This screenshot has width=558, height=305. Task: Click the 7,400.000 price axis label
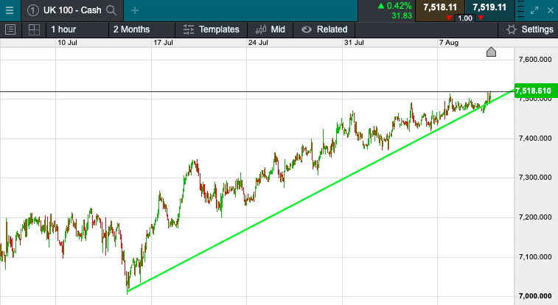(x=535, y=139)
